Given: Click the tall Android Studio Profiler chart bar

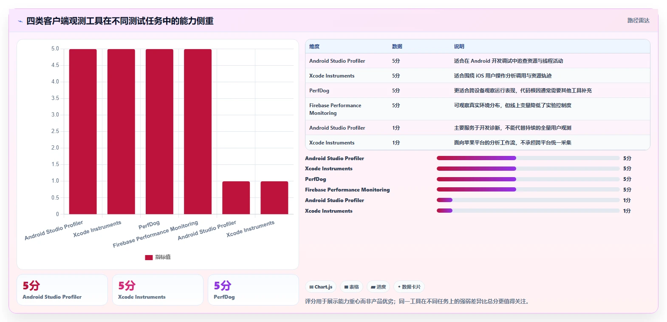Looking at the screenshot, I should coord(83,131).
